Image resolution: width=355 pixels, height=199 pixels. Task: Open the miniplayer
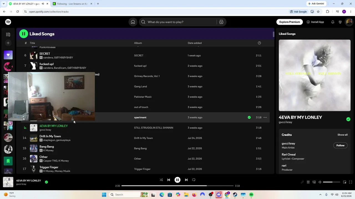pos(344,182)
